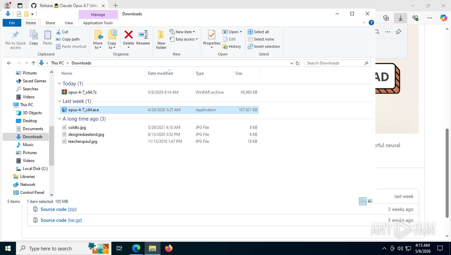The image size is (451, 255).
Task: Refresh the Downloads folder
Action: pos(297,63)
